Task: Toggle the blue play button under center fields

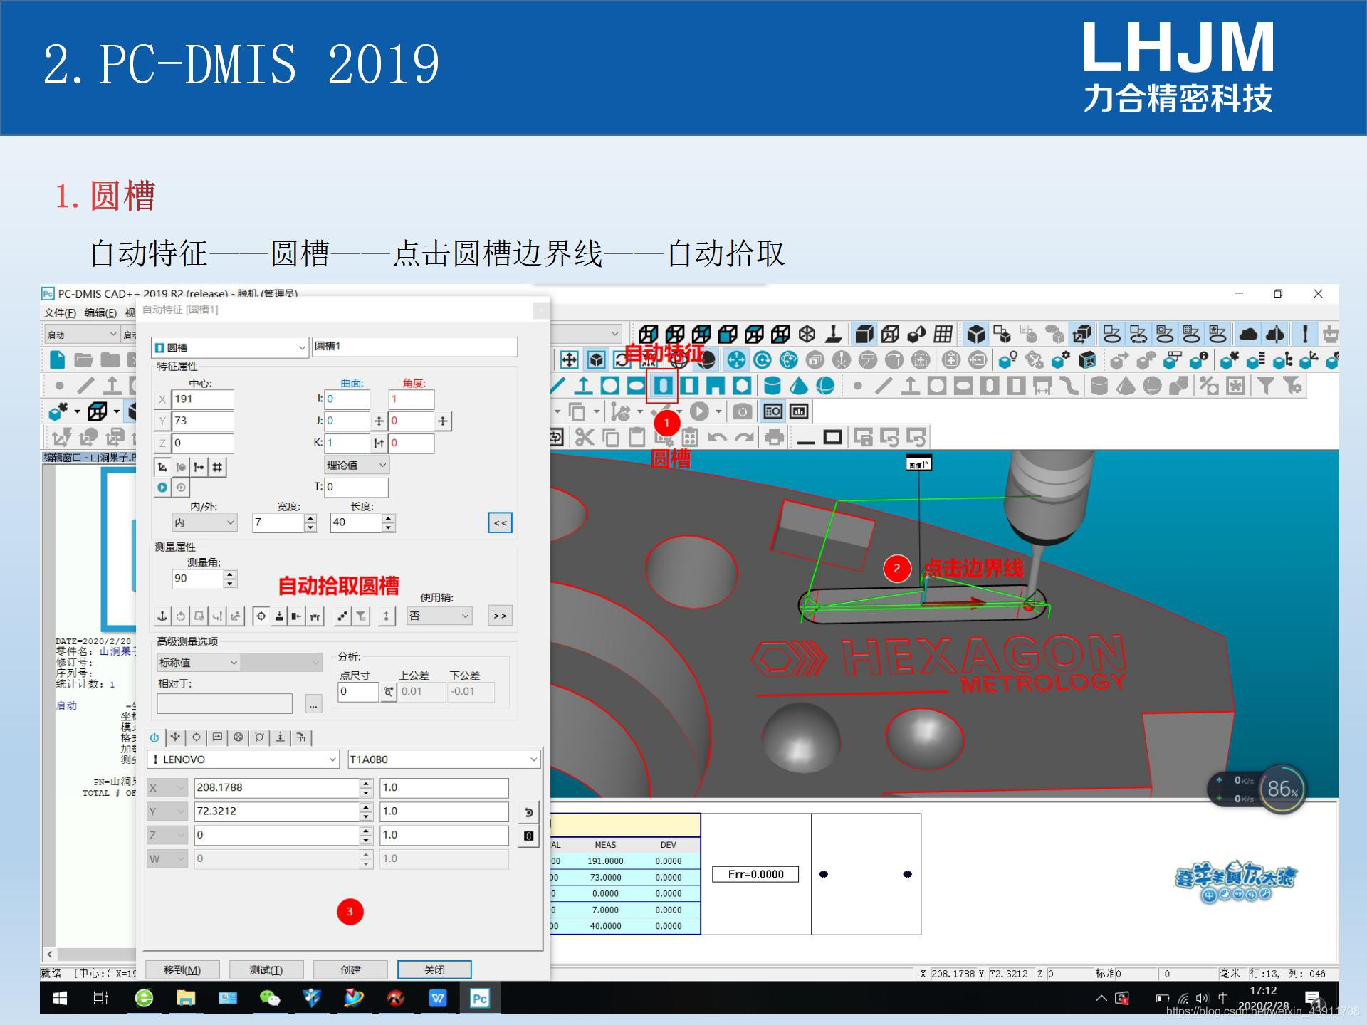Action: pyautogui.click(x=162, y=488)
